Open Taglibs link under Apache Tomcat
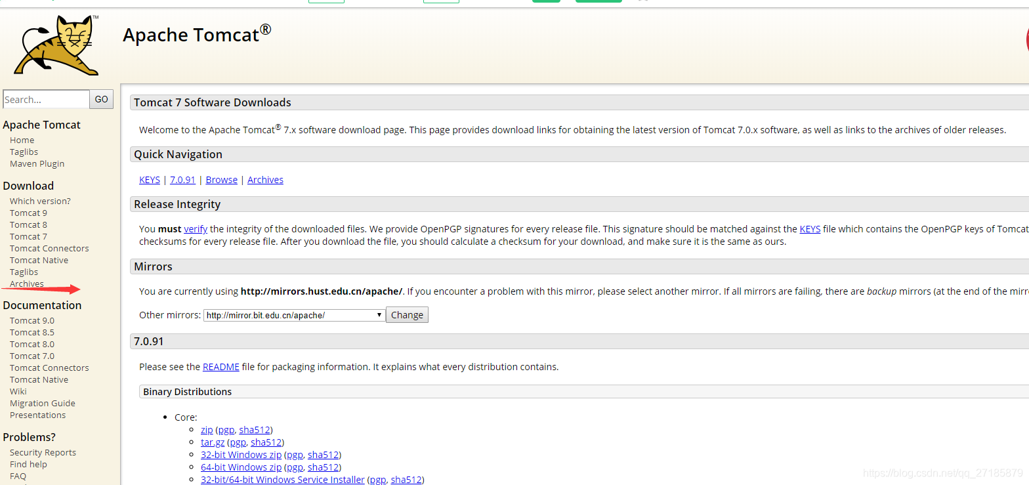The height and width of the screenshot is (485, 1029). click(x=24, y=152)
